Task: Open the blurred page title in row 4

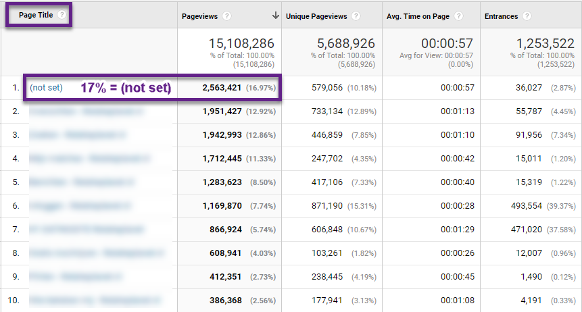Action: click(89, 159)
